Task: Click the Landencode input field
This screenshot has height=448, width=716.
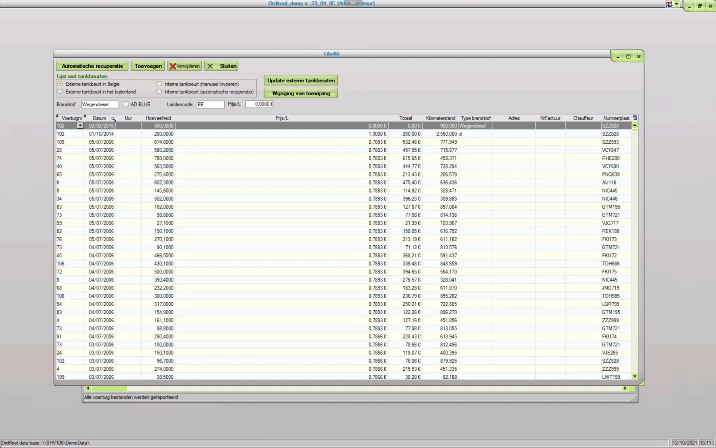Action: (210, 104)
